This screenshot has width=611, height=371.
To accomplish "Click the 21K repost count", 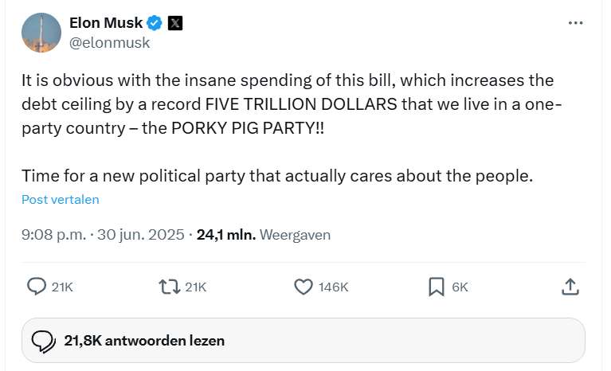I will pyautogui.click(x=195, y=287).
